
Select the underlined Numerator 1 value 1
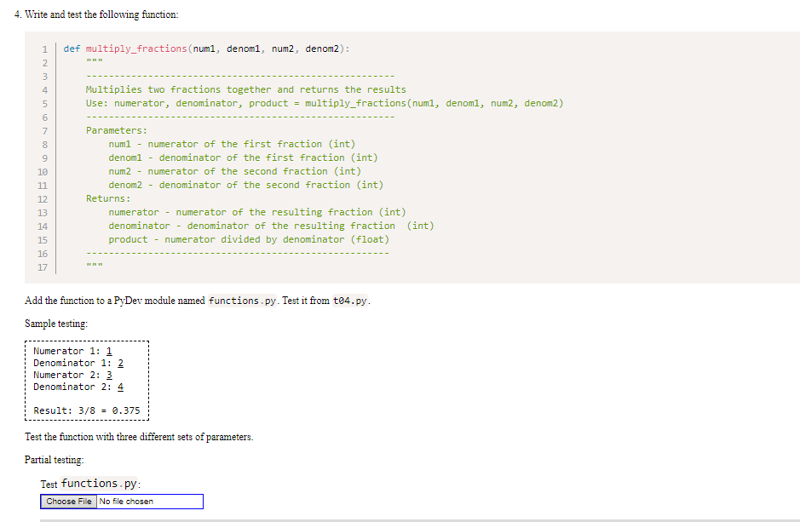tap(109, 350)
